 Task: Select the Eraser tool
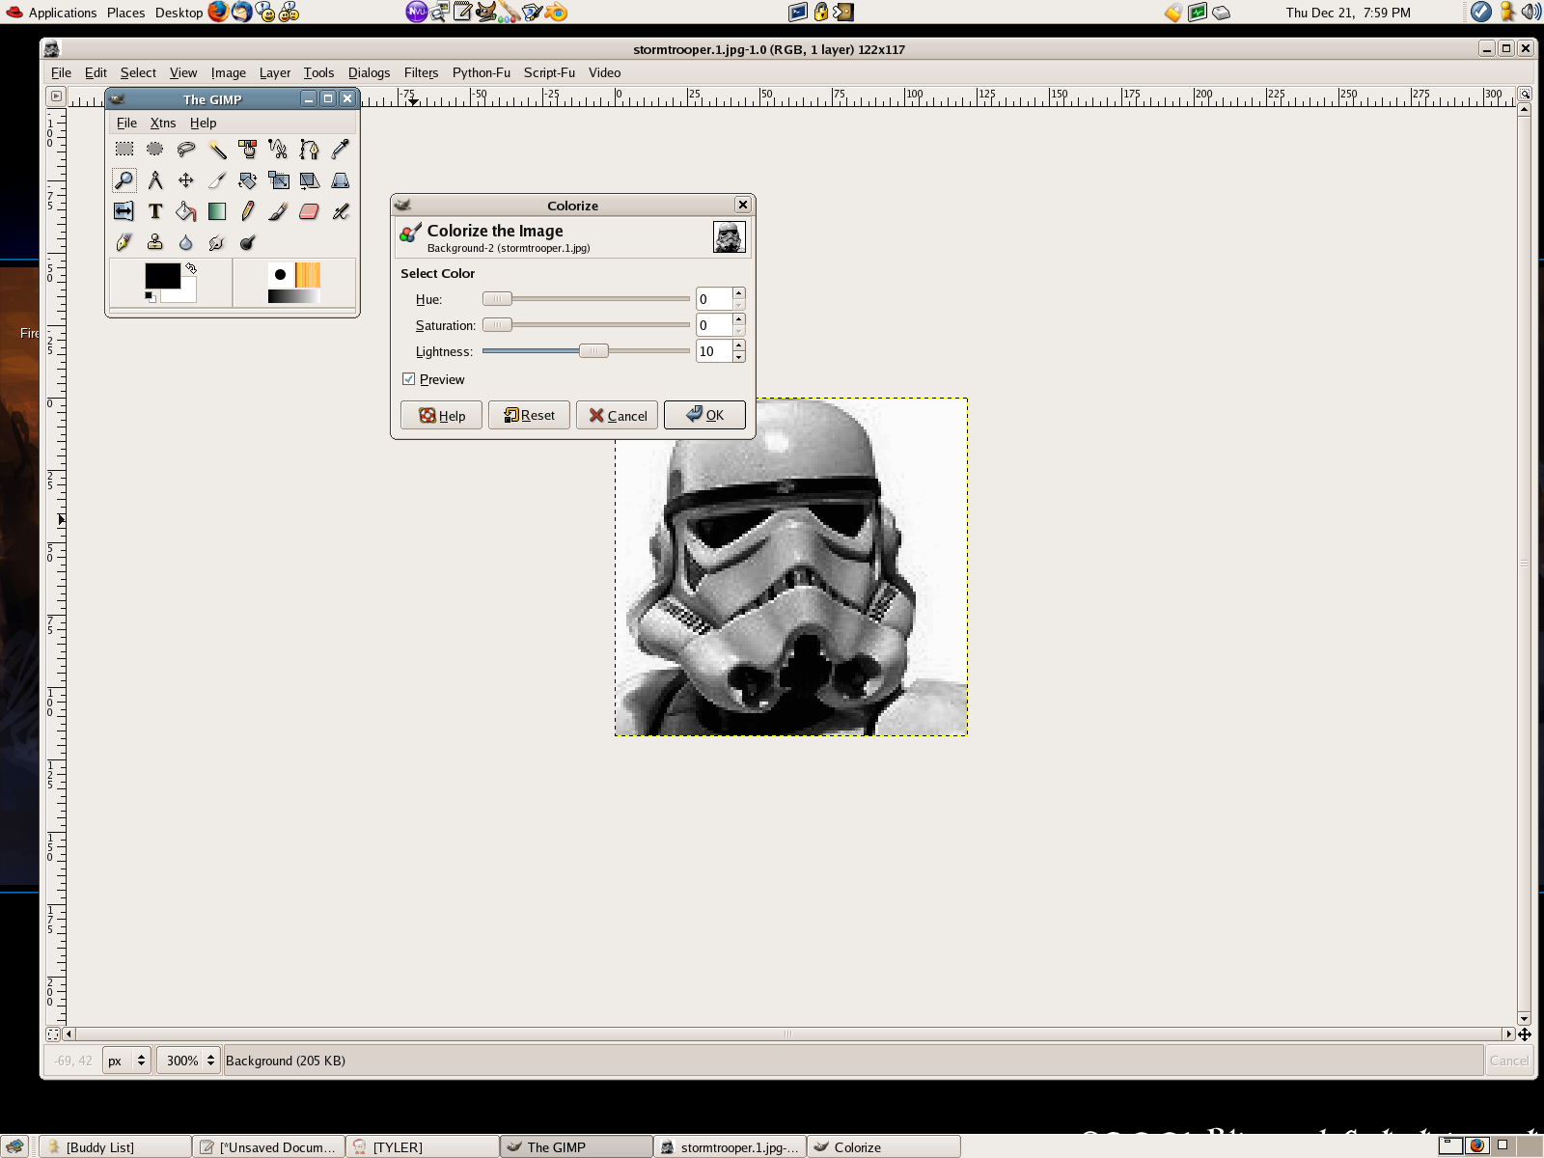click(307, 211)
